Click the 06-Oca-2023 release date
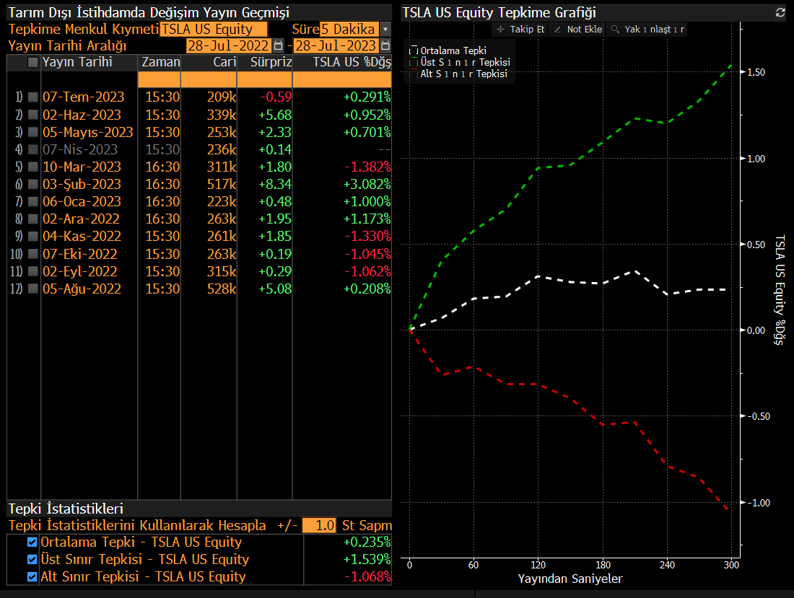 tap(82, 201)
